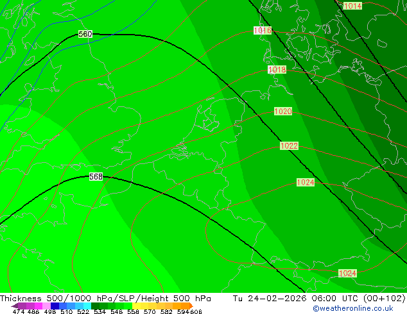Image resolution: width=407 pixels, height=314 pixels.
Task: Pick the dark blue legend swatch above 498
Action: coord(55,306)
